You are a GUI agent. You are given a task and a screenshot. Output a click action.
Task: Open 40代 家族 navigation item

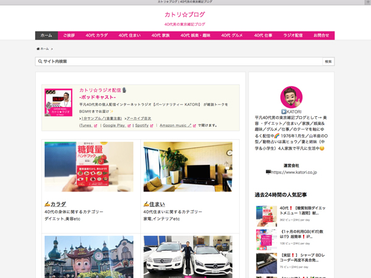pyautogui.click(x=160, y=35)
